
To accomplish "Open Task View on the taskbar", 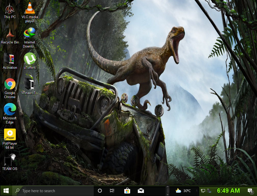I will click(x=112, y=191).
